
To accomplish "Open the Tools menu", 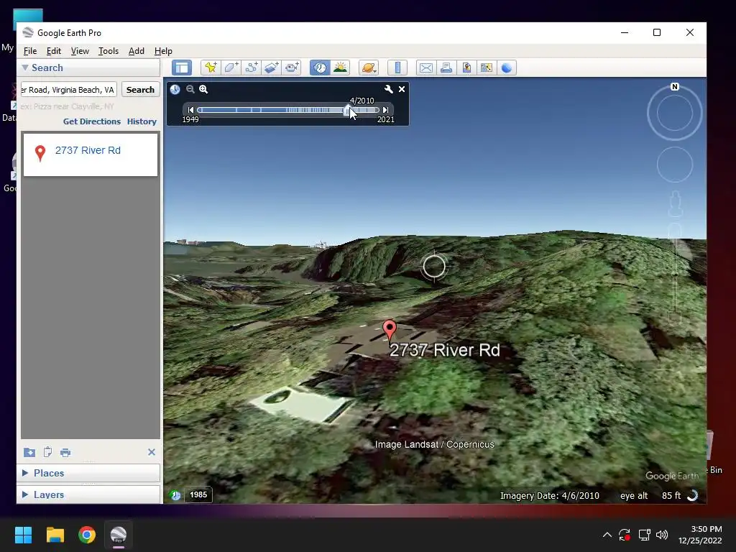I will point(109,51).
